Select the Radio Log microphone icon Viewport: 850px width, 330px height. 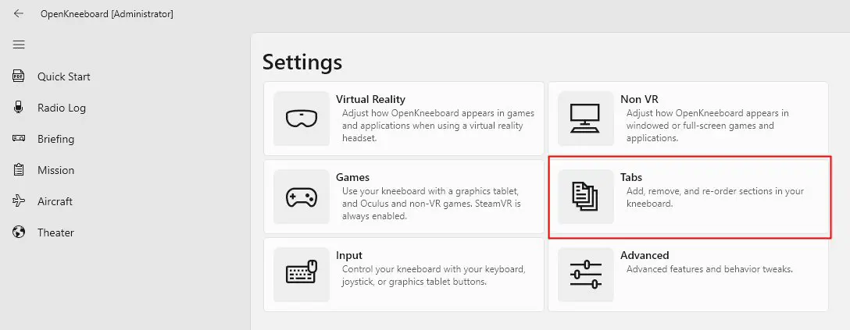pyautogui.click(x=19, y=107)
